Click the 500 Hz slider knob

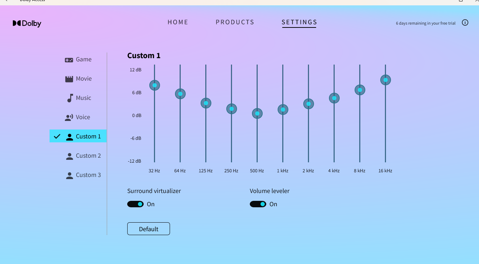257,113
